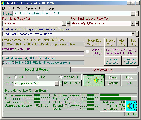Click plus/minus stepper beside From Email Address
The image size is (141, 120).
point(137,23)
